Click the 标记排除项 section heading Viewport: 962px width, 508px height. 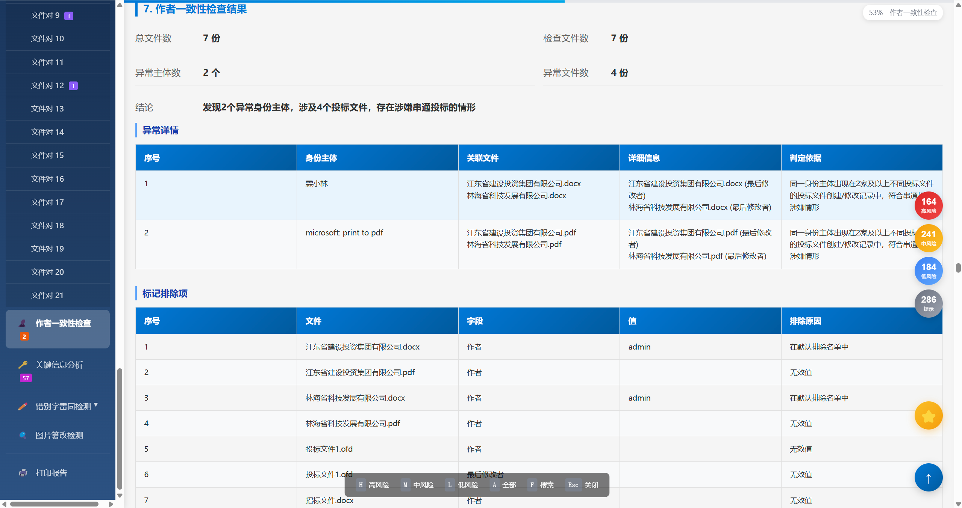pos(165,294)
